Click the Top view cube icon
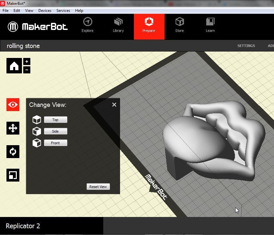Image resolution: width=274 pixels, height=235 pixels. pos(37,120)
